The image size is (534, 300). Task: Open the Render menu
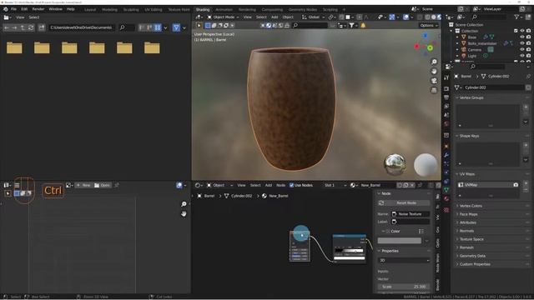[38, 9]
